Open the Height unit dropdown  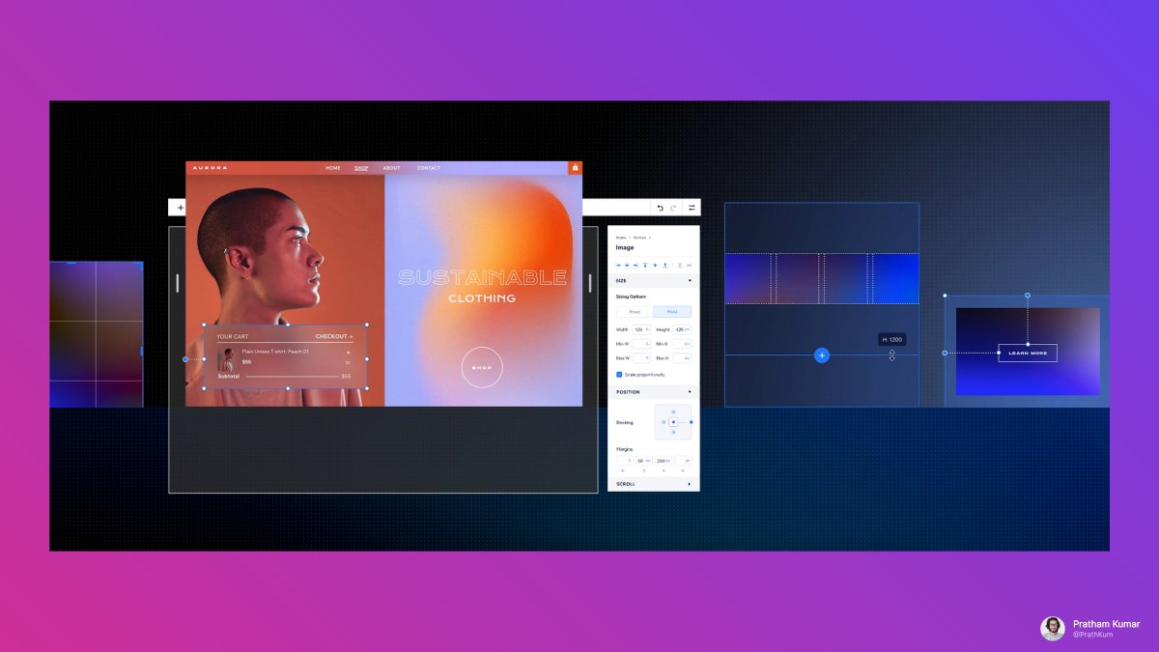[x=687, y=329]
